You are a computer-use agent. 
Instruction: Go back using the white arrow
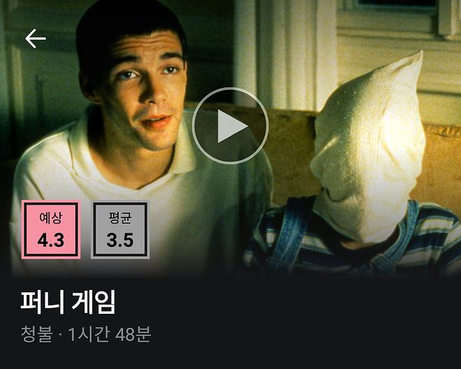36,38
